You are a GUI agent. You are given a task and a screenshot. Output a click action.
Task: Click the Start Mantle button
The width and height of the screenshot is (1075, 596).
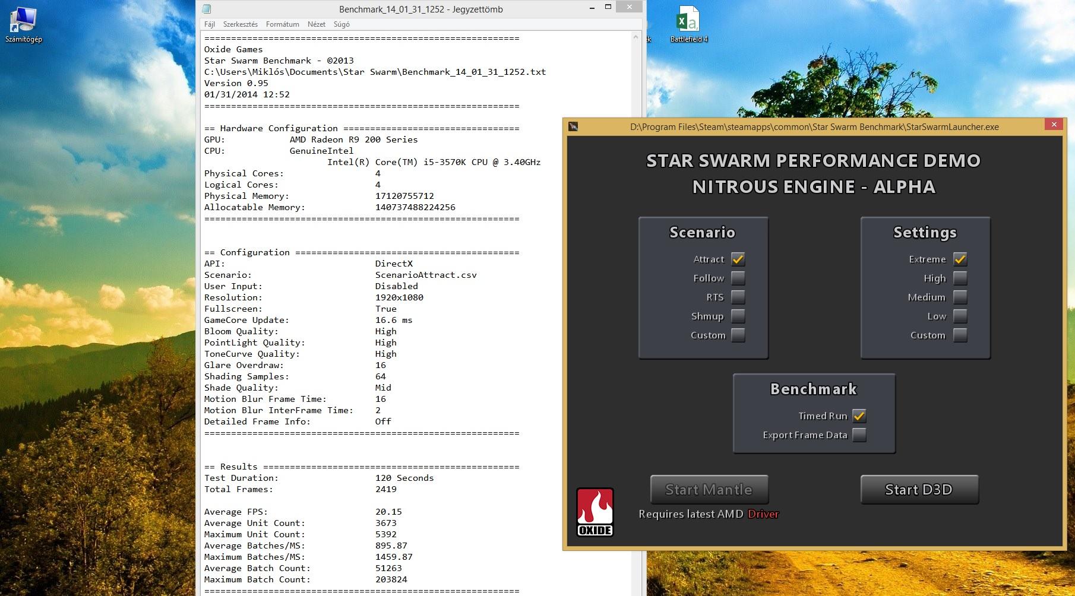point(709,490)
